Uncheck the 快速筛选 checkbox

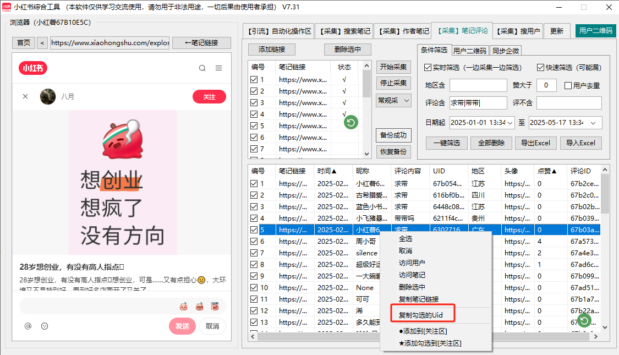540,68
